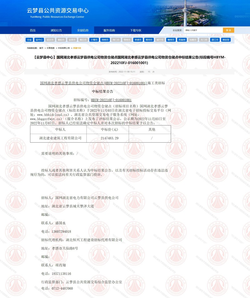250x298 pixels.
Task: Click the www.hbbidcloud.cn URL text
Action: coord(52,115)
